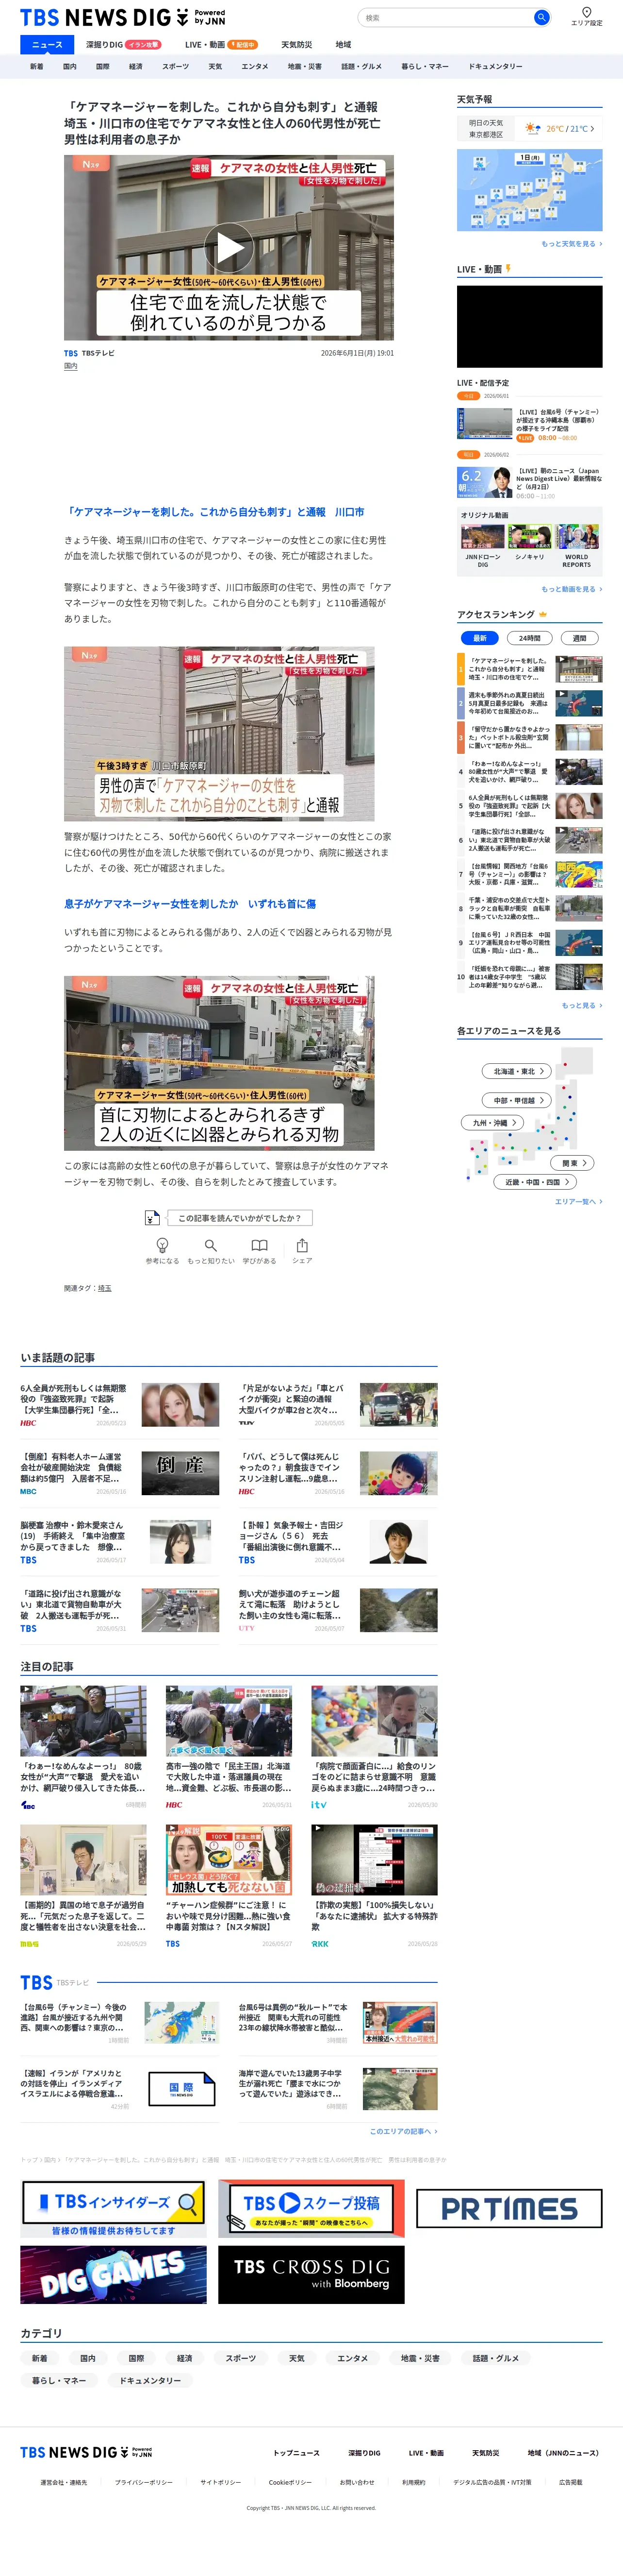Click the TBS NEWS DIG footer logo
Image resolution: width=623 pixels, height=2576 pixels.
click(87, 2452)
